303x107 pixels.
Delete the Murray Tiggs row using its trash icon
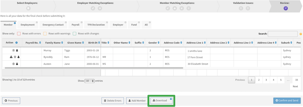click(x=13, y=50)
